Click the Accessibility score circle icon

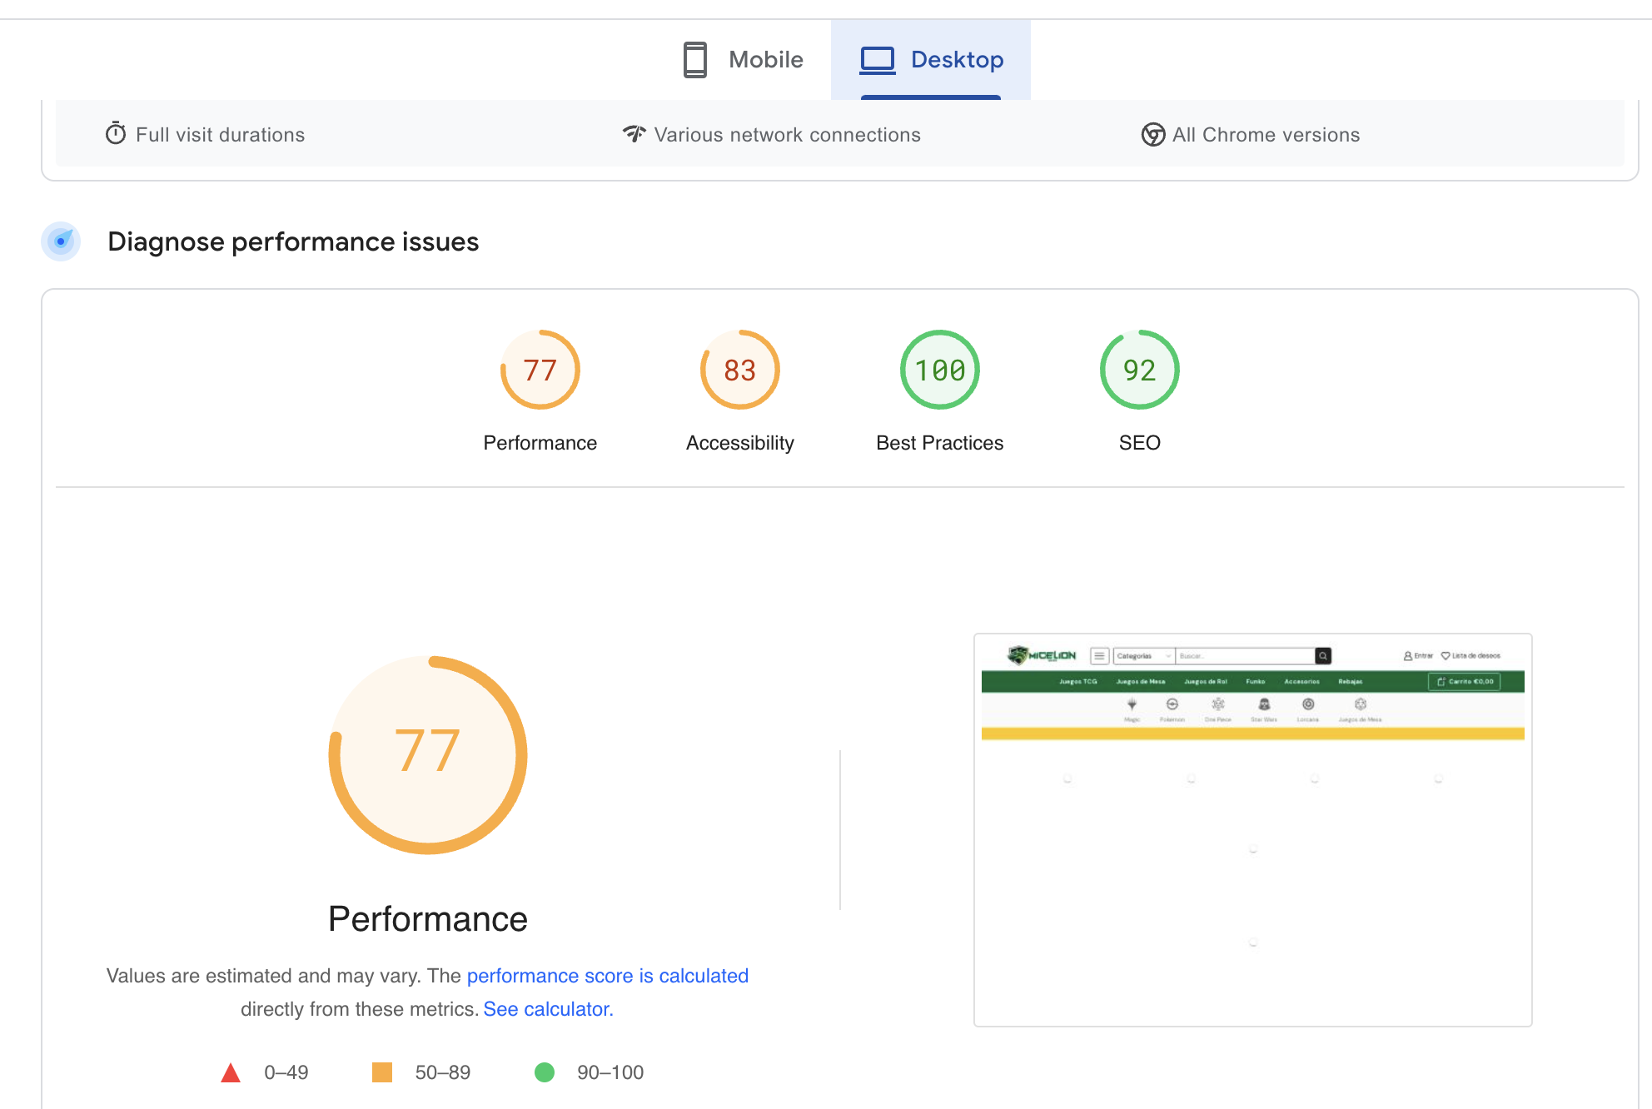740,369
